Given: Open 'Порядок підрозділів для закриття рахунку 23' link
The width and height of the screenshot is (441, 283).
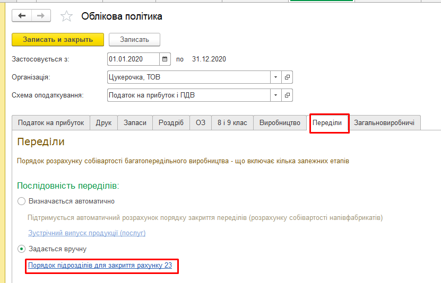Looking at the screenshot, I should (x=100, y=265).
